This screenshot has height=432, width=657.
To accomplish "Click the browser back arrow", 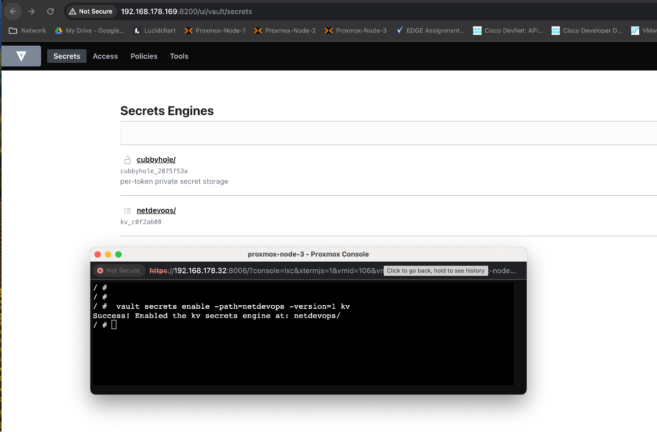I will (13, 11).
